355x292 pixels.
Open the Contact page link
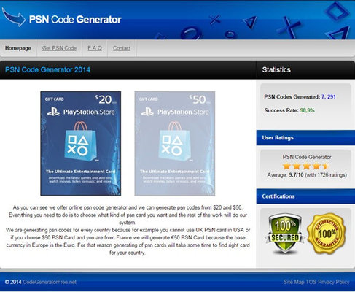point(122,48)
